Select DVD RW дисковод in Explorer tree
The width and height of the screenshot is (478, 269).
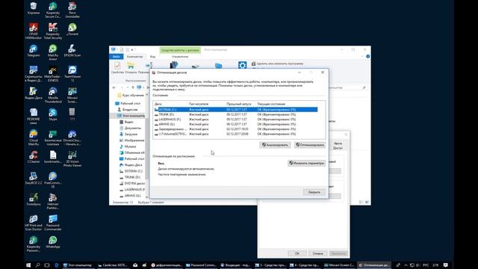[x=132, y=183]
